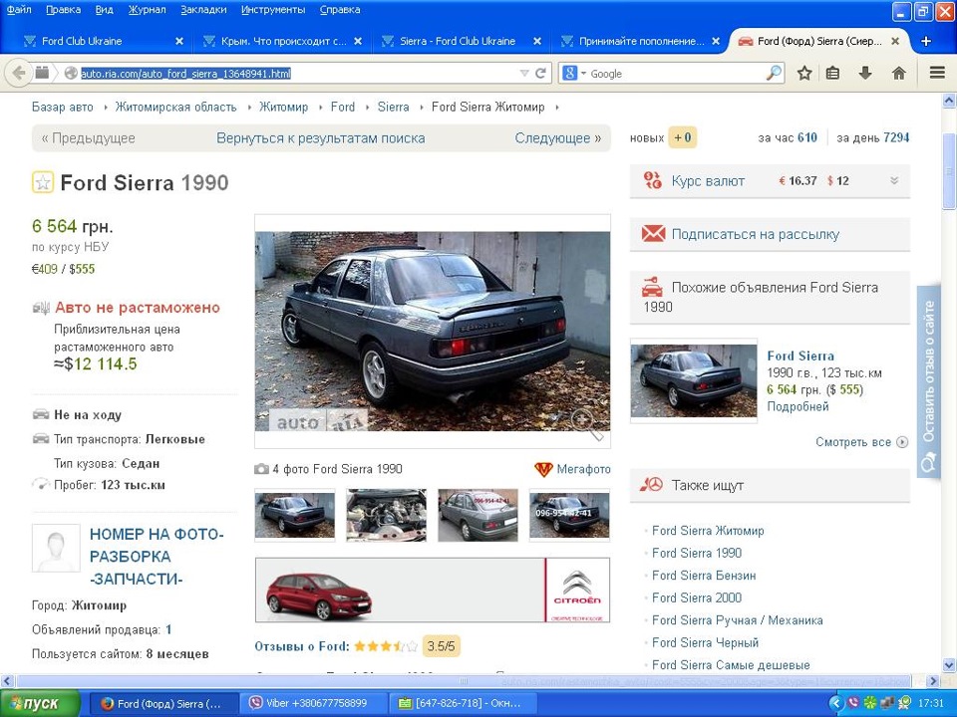Add Ford Sierra 1990 to favorites star
This screenshot has height=717, width=957.
click(43, 182)
